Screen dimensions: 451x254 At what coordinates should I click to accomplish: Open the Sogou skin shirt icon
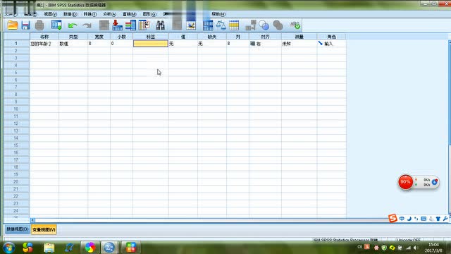[438, 219]
